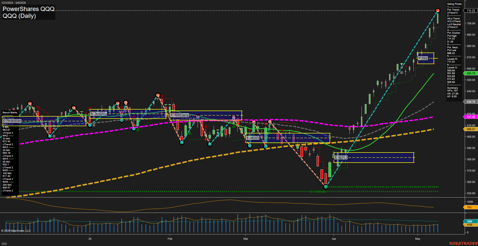The height and width of the screenshot is (246, 478).
Task: Click the HiLo Trend: entry in Swing Pivots
Action: pos(454,19)
